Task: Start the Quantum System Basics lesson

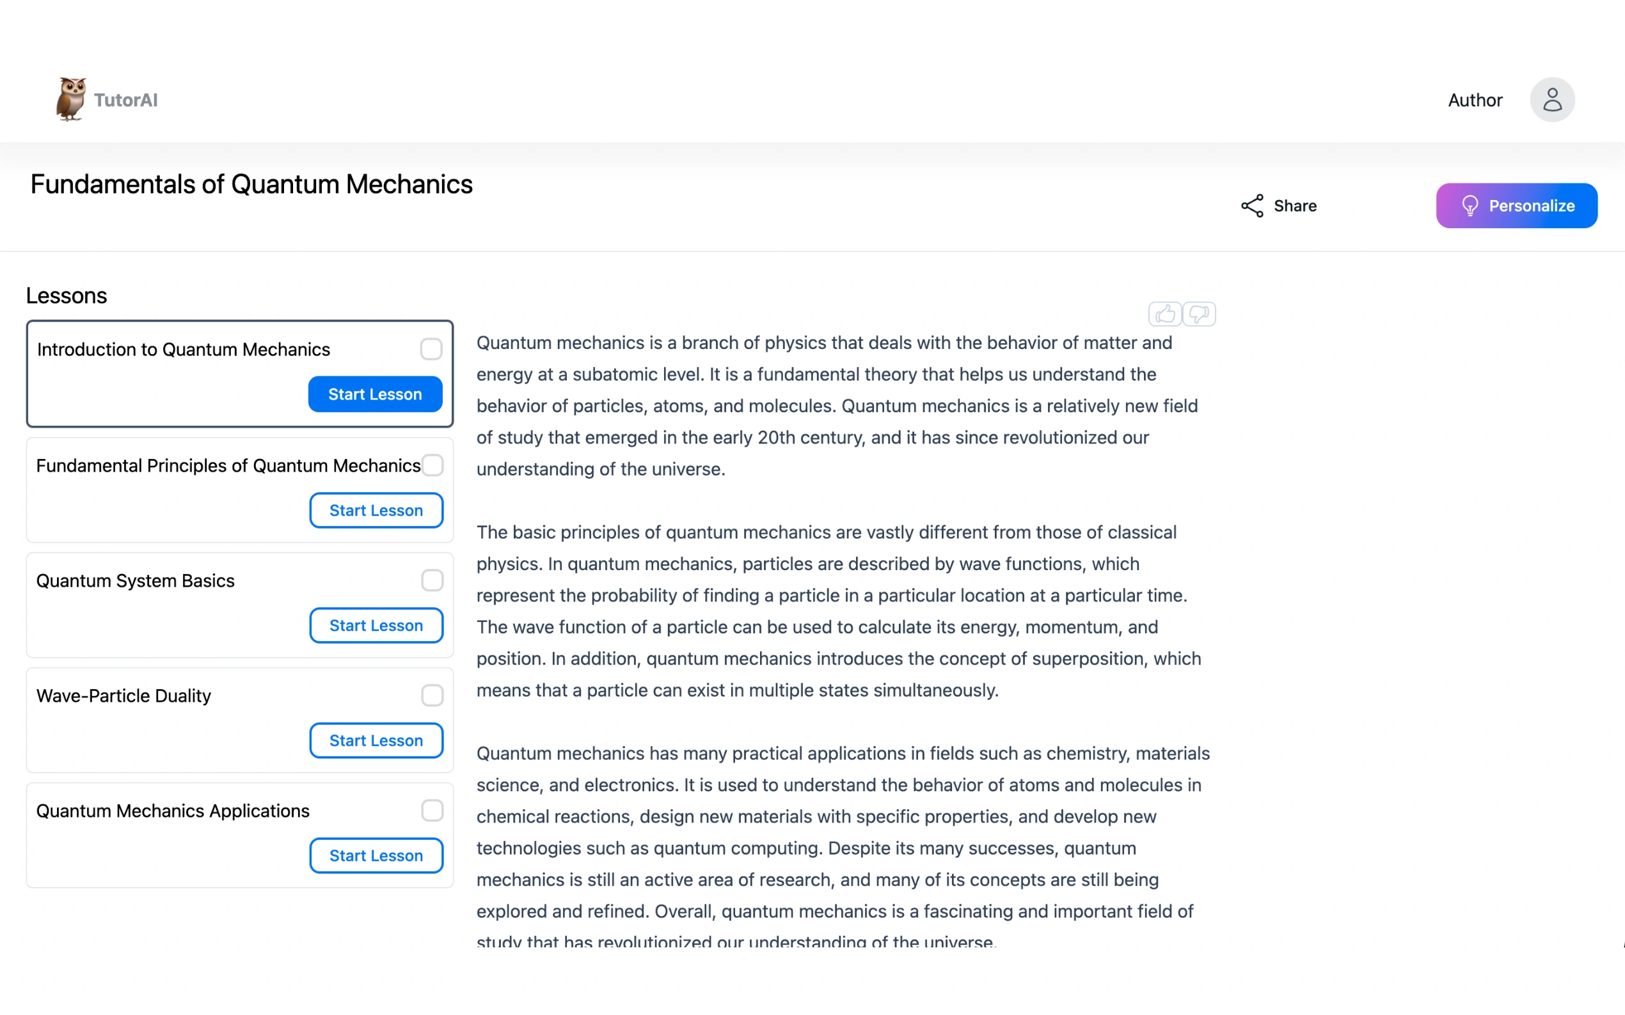Action: (x=376, y=625)
